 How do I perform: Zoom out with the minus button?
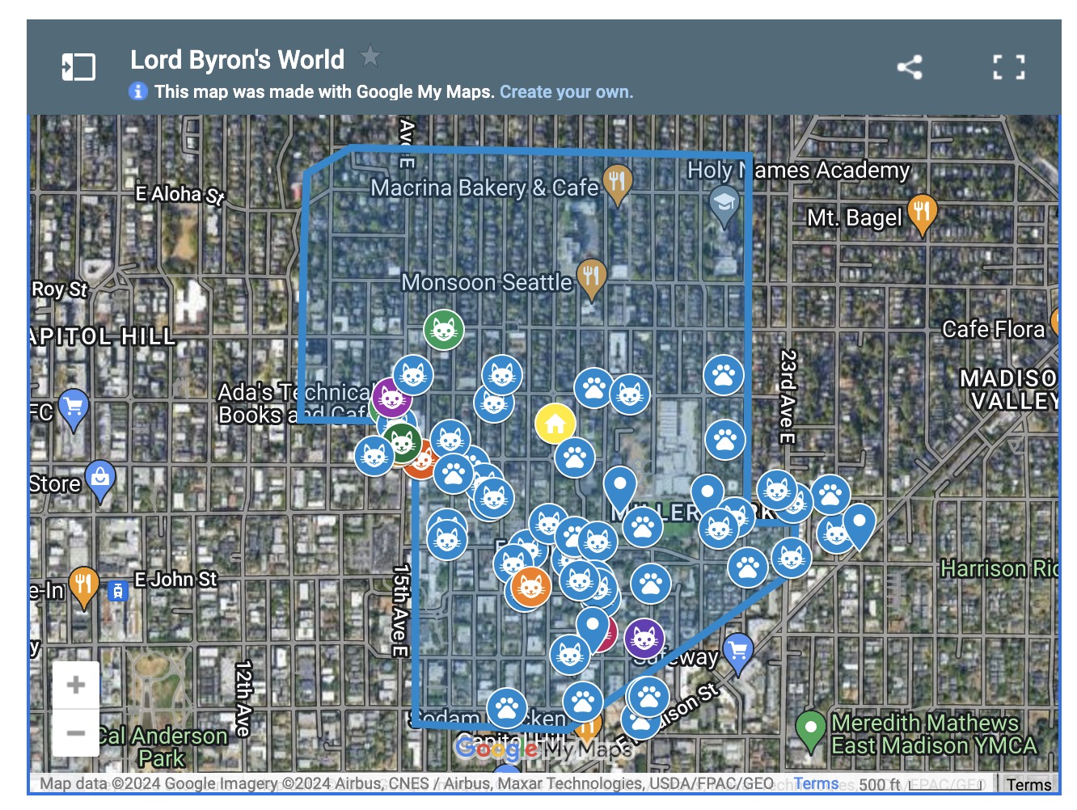pos(76,732)
